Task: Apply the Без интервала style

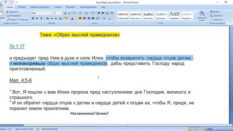Action: tap(136, 16)
